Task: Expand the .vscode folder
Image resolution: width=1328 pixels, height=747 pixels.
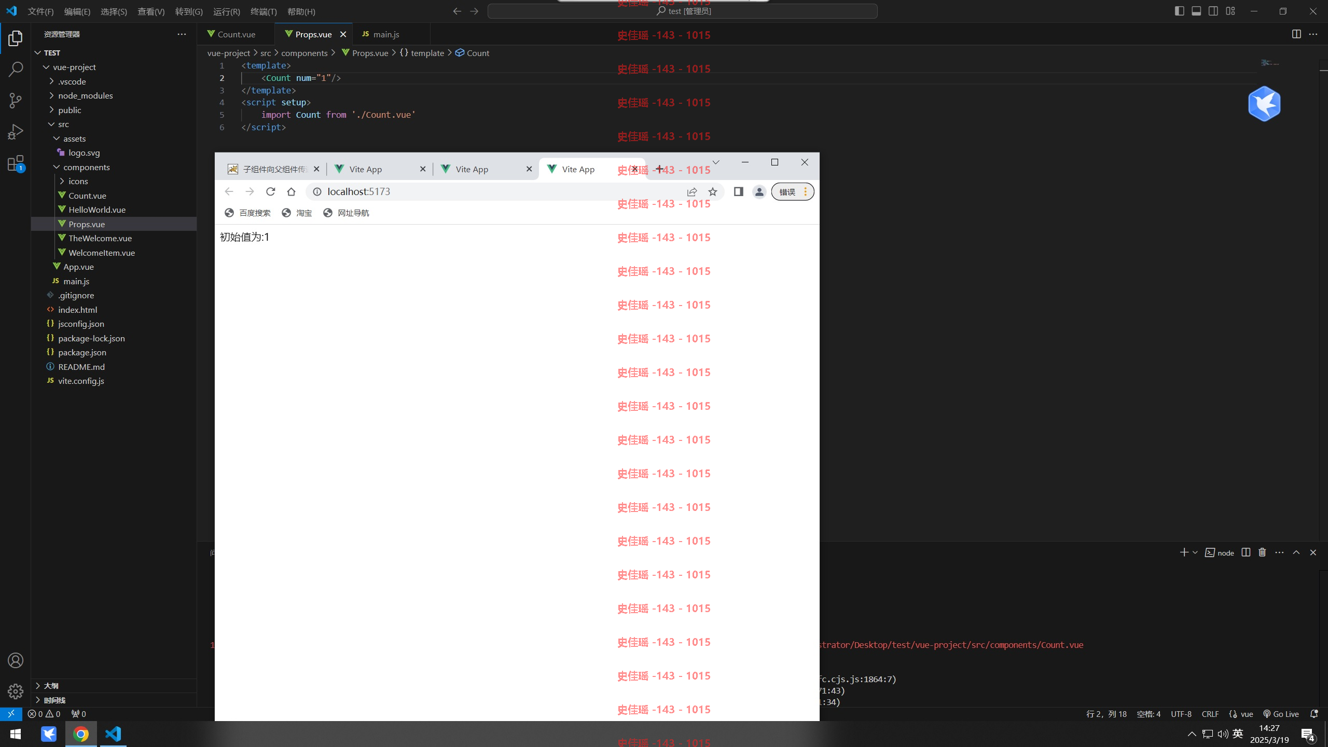Action: click(51, 81)
